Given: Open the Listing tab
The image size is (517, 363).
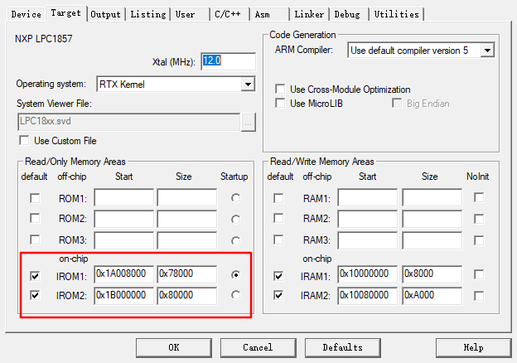Looking at the screenshot, I should coord(148,14).
